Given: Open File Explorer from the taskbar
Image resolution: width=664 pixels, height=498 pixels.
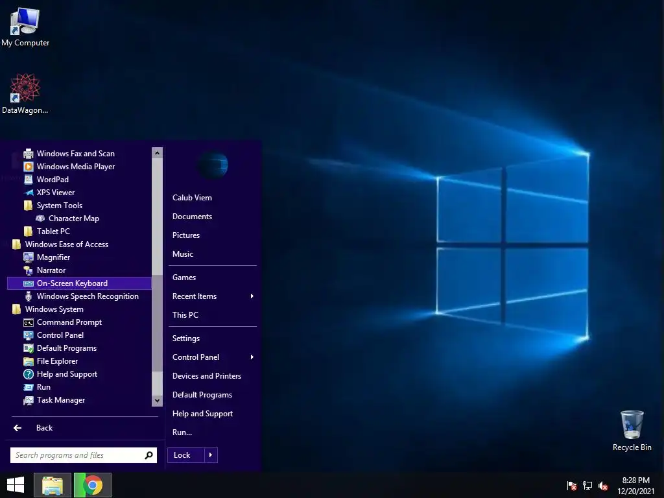Looking at the screenshot, I should pos(52,485).
